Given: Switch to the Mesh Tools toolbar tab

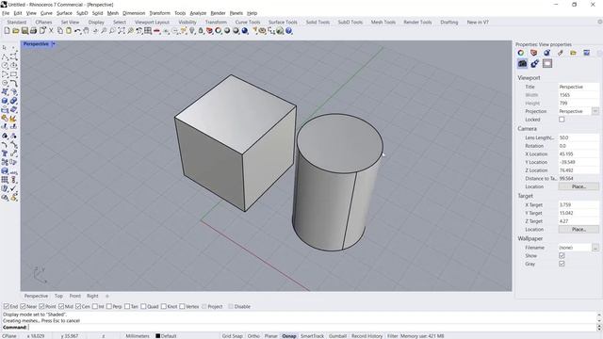Looking at the screenshot, I should pyautogui.click(x=383, y=23).
